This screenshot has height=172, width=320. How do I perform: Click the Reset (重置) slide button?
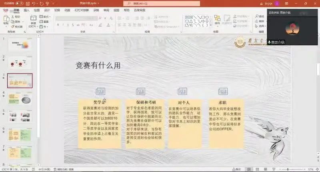point(45,22)
